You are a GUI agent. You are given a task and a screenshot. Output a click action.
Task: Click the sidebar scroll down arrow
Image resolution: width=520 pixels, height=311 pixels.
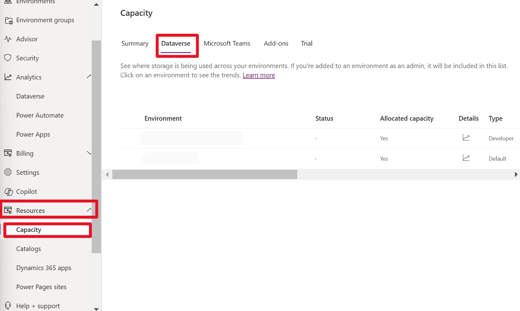(96, 309)
